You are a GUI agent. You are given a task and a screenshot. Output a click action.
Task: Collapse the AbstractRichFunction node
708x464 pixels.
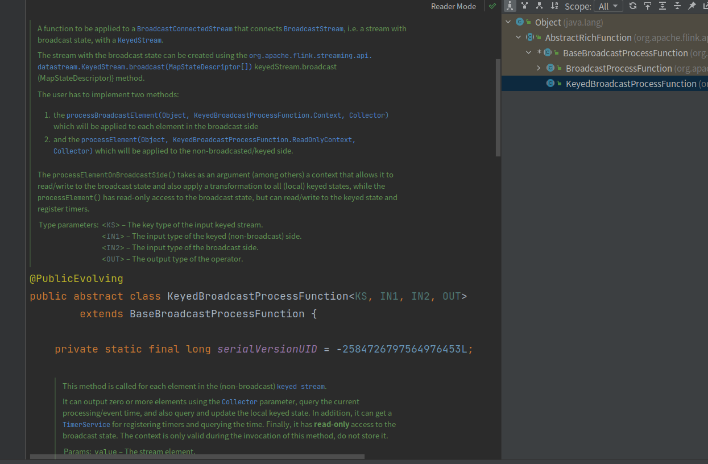tap(518, 38)
